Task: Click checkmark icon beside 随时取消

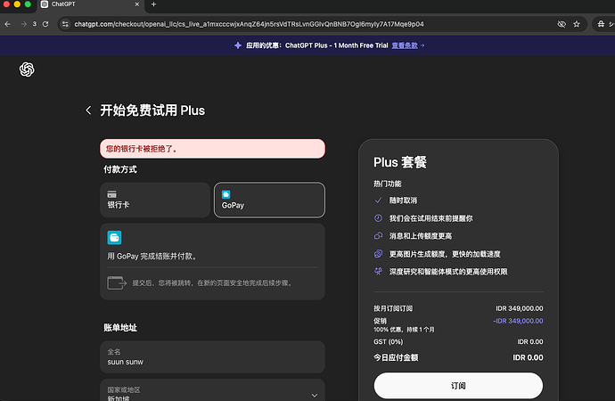Action: (379, 200)
